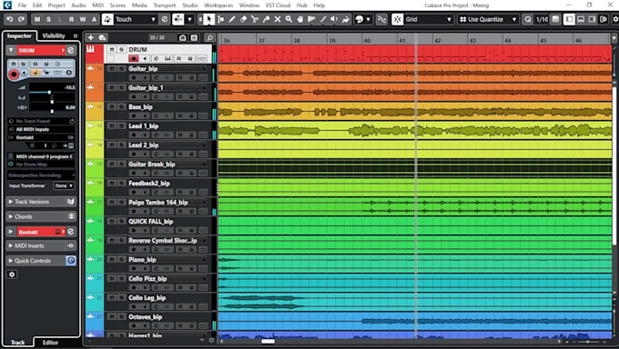Open the Transport menu
The width and height of the screenshot is (619, 349).
165,5
